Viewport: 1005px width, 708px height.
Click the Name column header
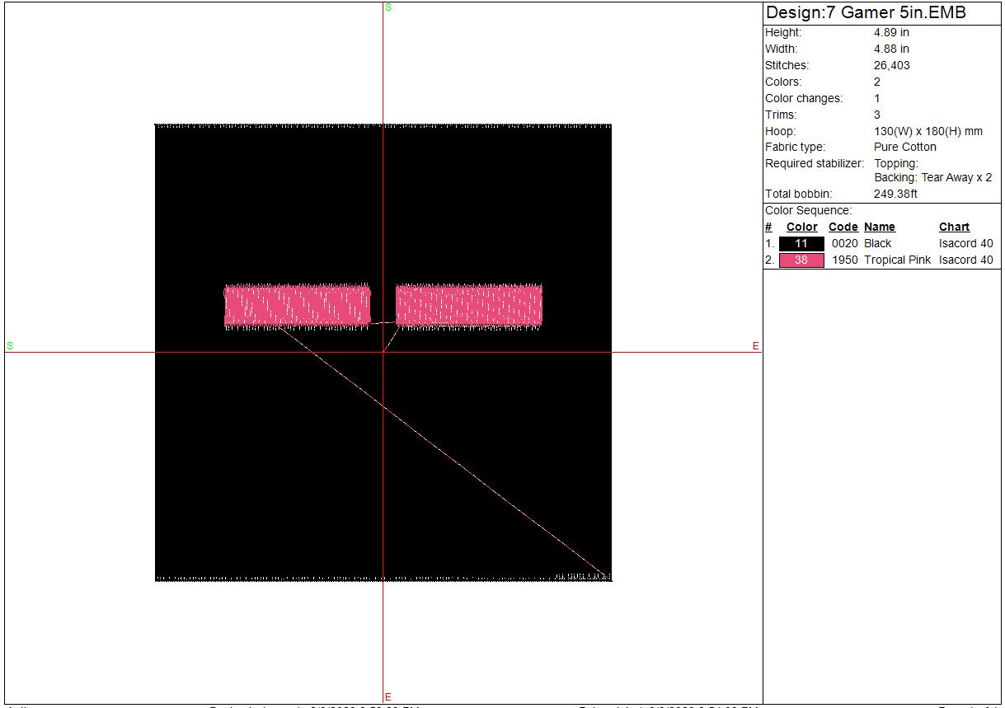879,227
